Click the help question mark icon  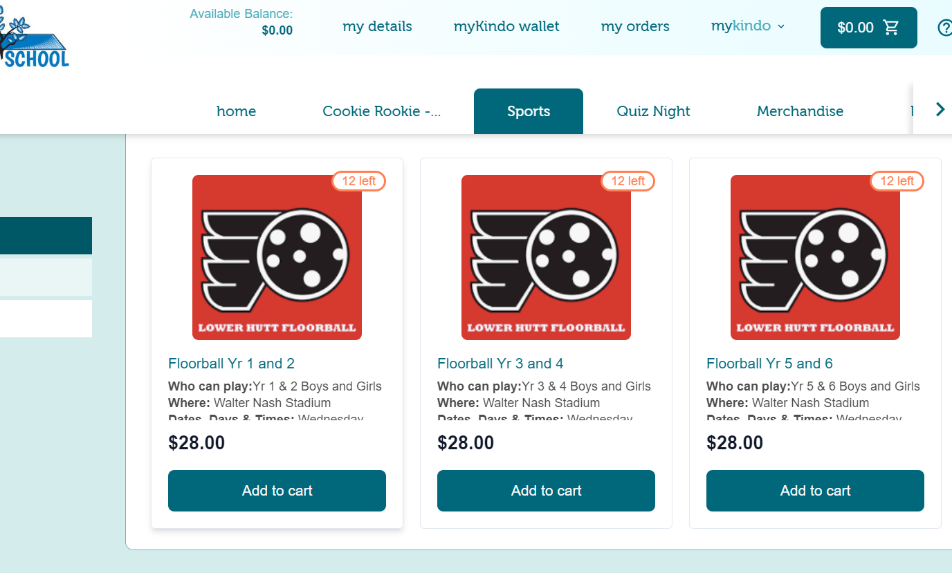click(x=945, y=28)
